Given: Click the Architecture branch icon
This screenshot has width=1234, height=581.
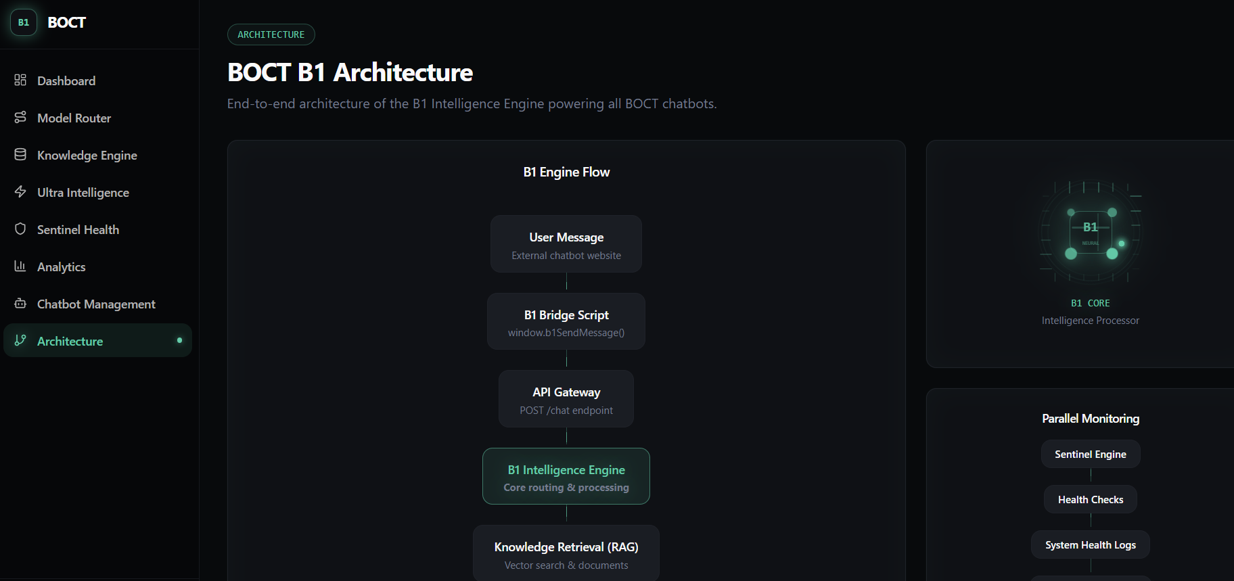Looking at the screenshot, I should pyautogui.click(x=20, y=340).
